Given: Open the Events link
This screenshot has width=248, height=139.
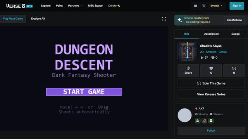Looking at the screenshot, I should (216, 6).
